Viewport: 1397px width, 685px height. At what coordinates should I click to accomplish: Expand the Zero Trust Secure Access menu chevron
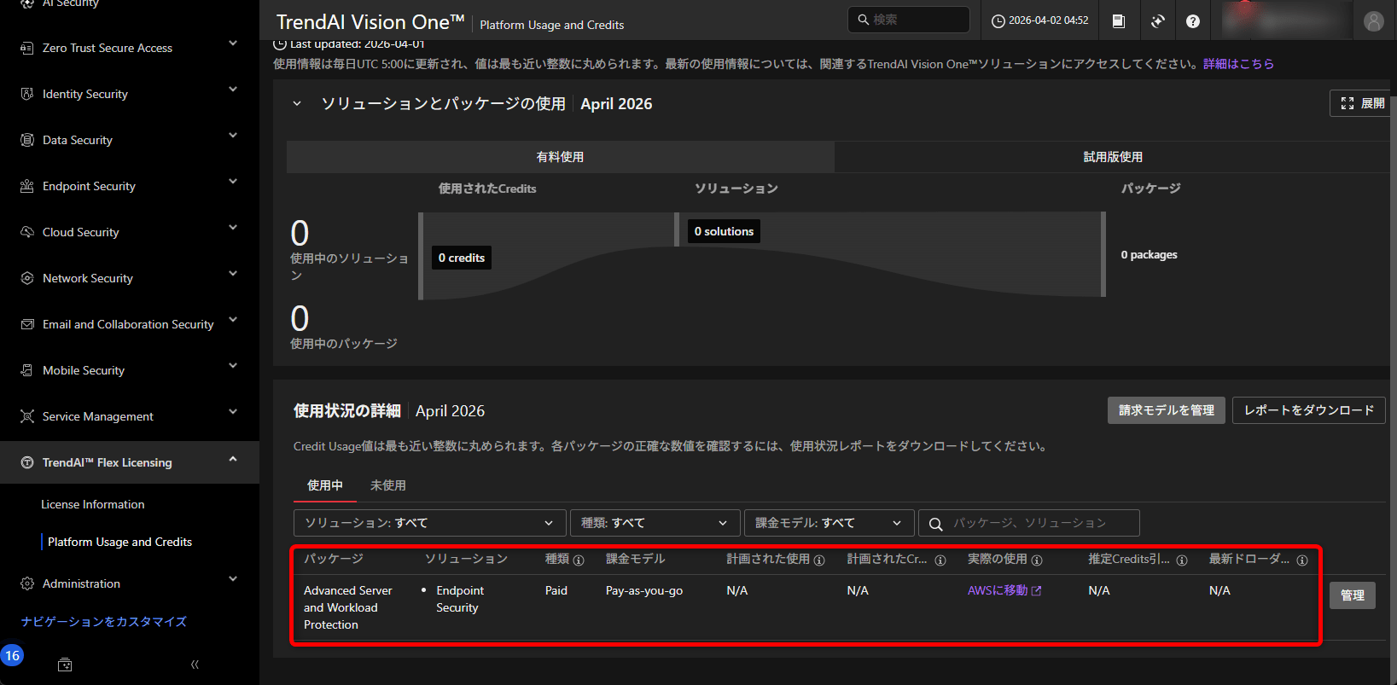coord(233,44)
